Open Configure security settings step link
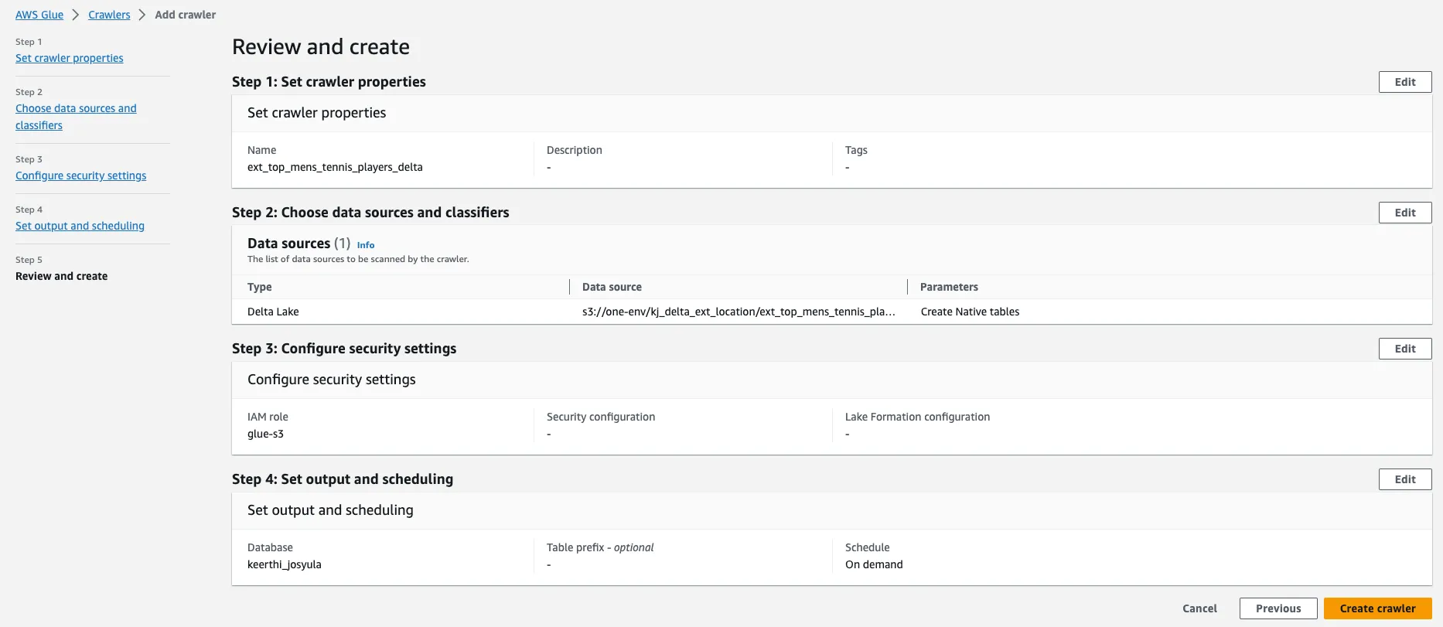 point(80,175)
